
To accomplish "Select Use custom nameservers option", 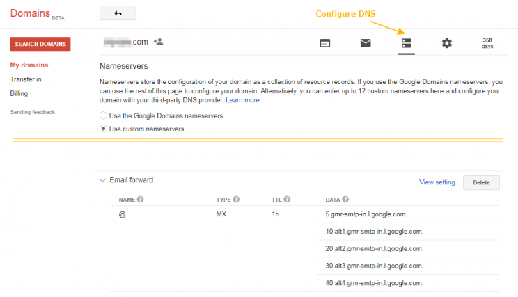I will 104,129.
